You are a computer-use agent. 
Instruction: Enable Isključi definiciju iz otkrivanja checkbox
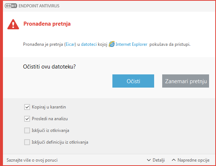[x=27, y=142]
